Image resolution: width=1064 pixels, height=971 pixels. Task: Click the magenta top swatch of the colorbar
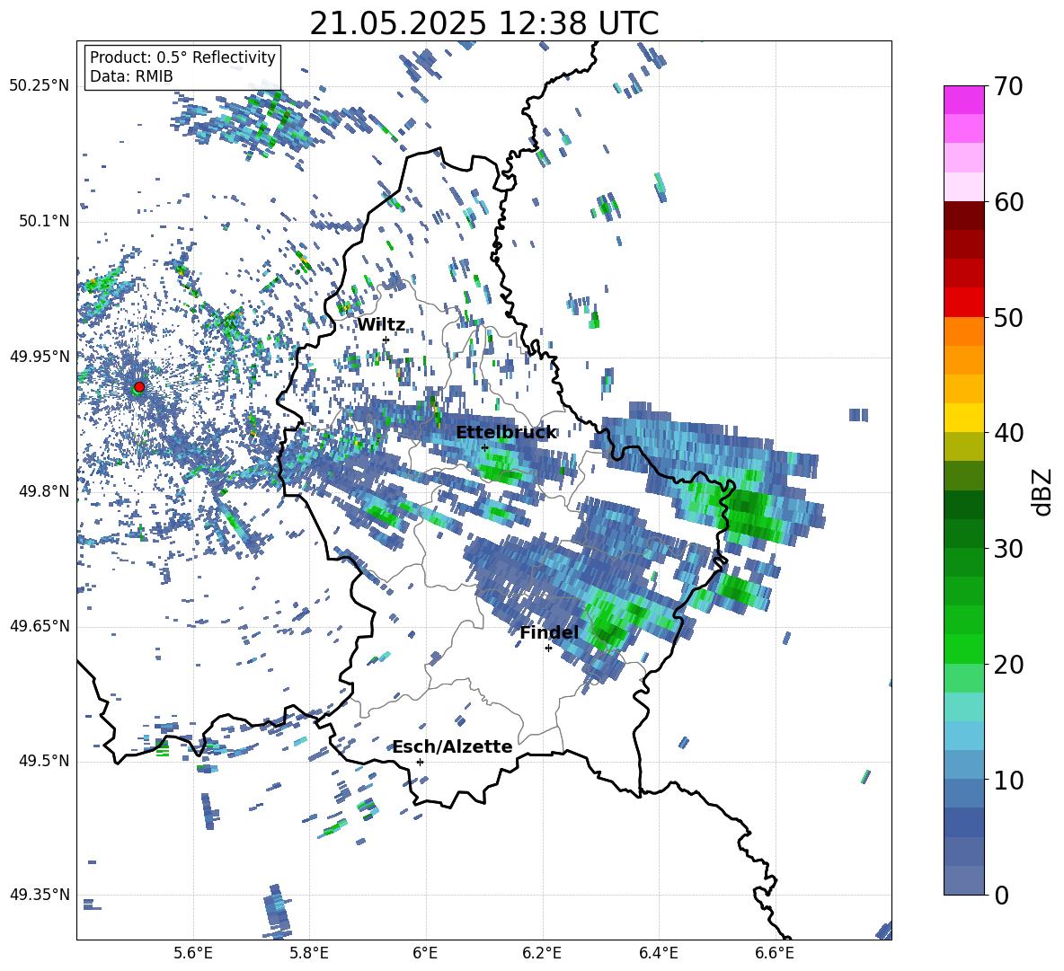(963, 100)
